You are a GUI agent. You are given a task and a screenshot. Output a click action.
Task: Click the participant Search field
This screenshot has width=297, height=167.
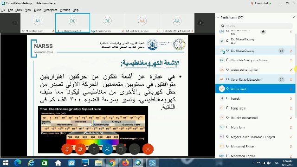click(256, 26)
